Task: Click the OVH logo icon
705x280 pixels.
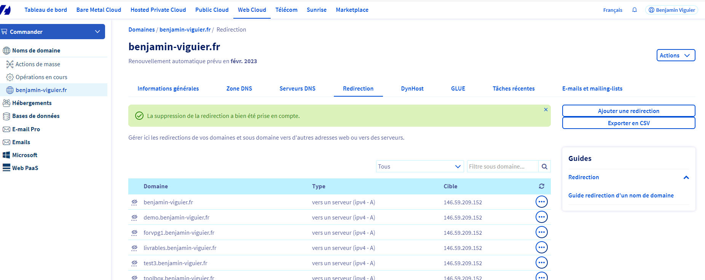Action: [x=5, y=10]
